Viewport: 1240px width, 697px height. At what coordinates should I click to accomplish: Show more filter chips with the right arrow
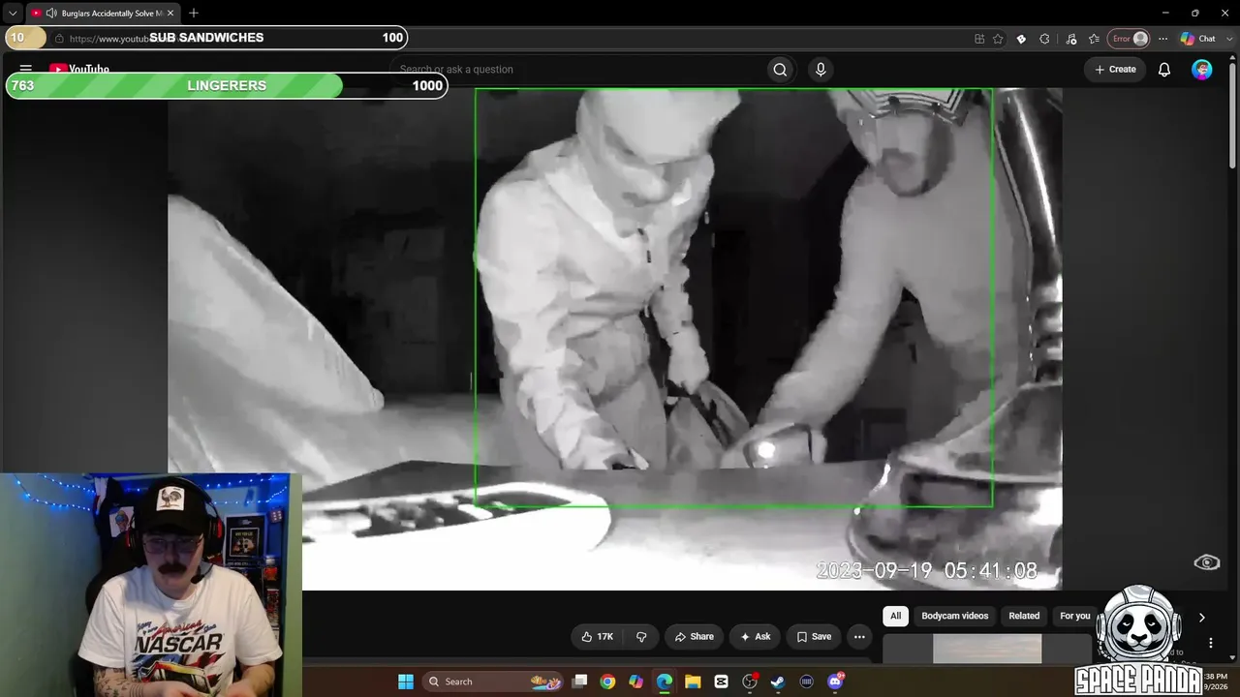[x=1201, y=618]
